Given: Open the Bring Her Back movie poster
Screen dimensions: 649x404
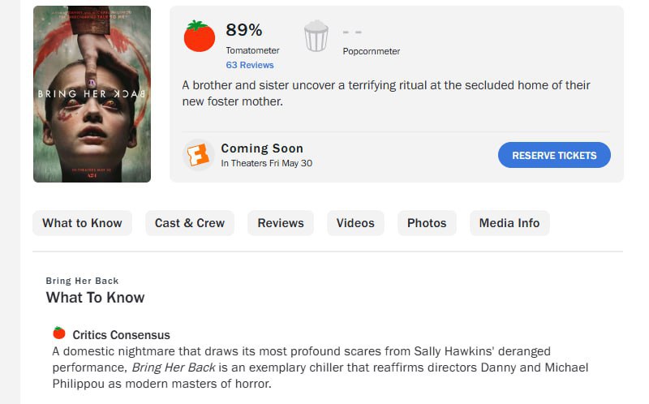Looking at the screenshot, I should click(x=92, y=94).
